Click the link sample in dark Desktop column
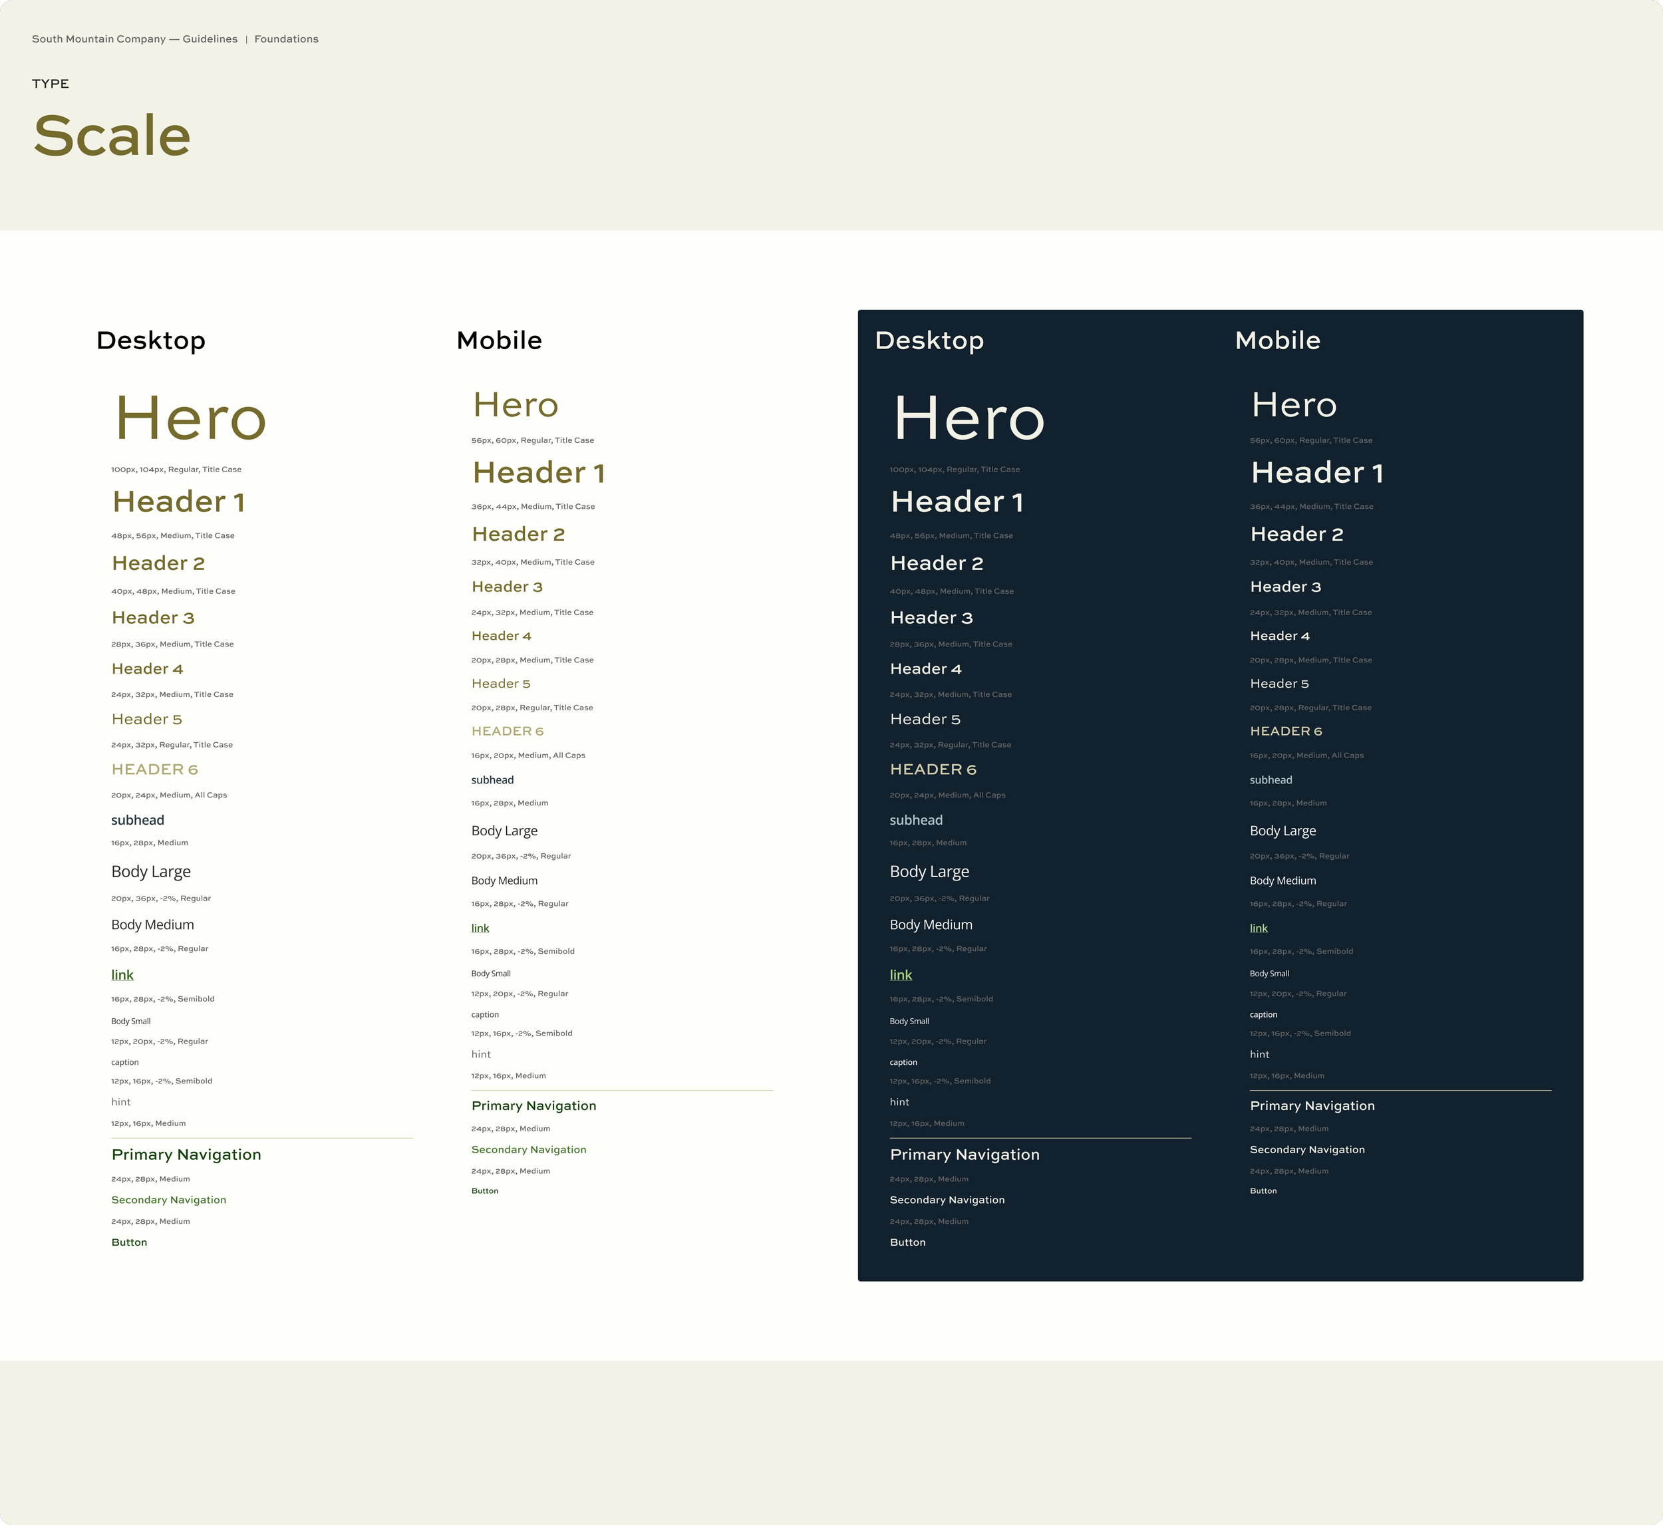The height and width of the screenshot is (1525, 1663). click(x=901, y=974)
